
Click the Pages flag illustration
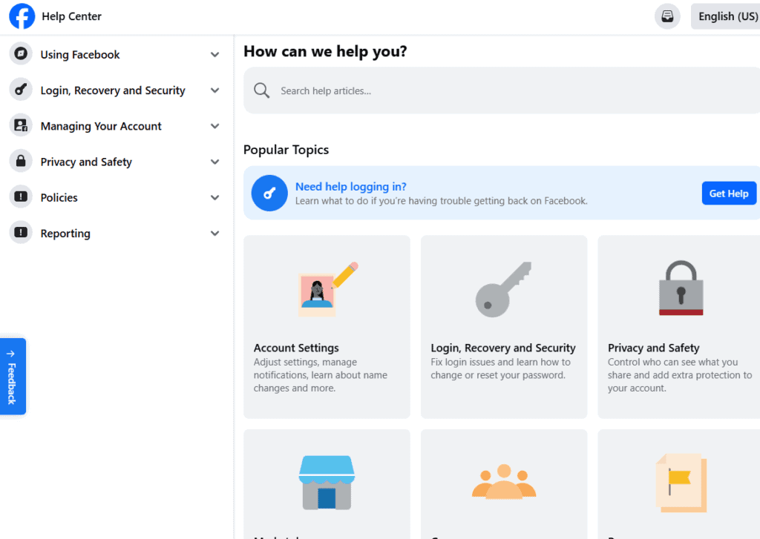click(x=681, y=483)
